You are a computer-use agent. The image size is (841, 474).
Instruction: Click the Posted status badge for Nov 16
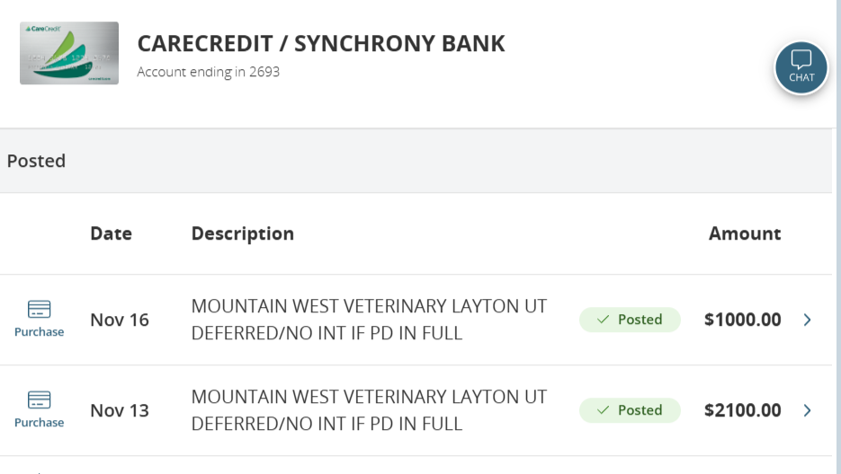(x=630, y=320)
